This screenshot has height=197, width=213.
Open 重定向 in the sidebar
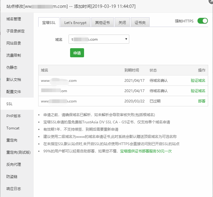click(17, 140)
